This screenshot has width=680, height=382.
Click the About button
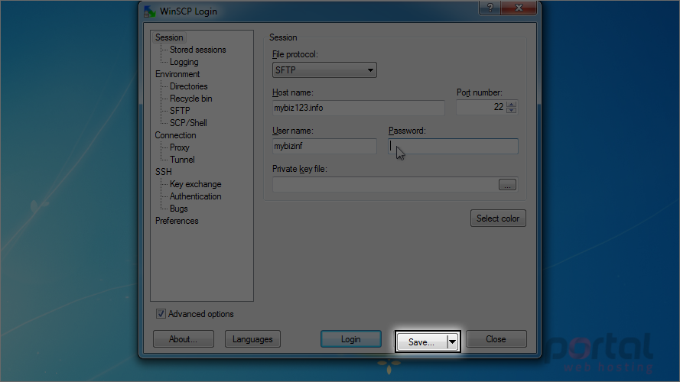tap(184, 339)
